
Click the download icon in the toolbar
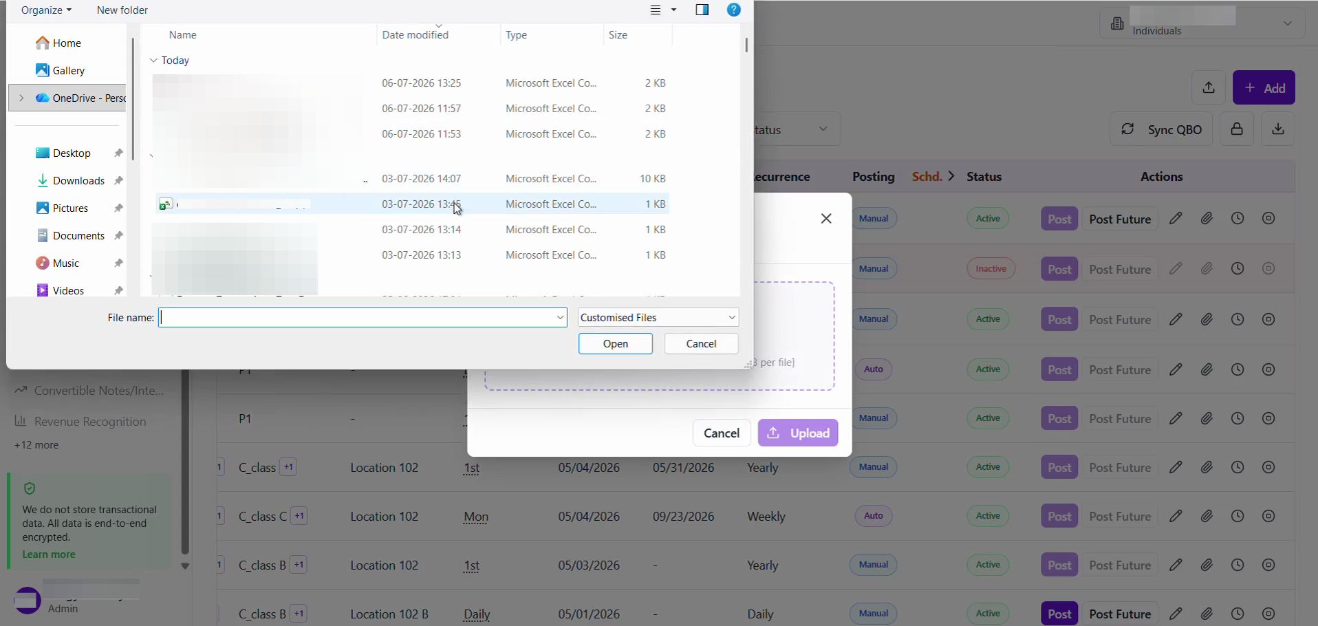point(1278,129)
